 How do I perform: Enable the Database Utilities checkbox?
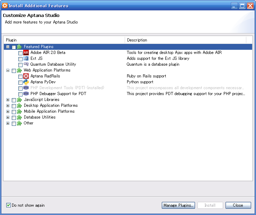[x=14, y=118]
